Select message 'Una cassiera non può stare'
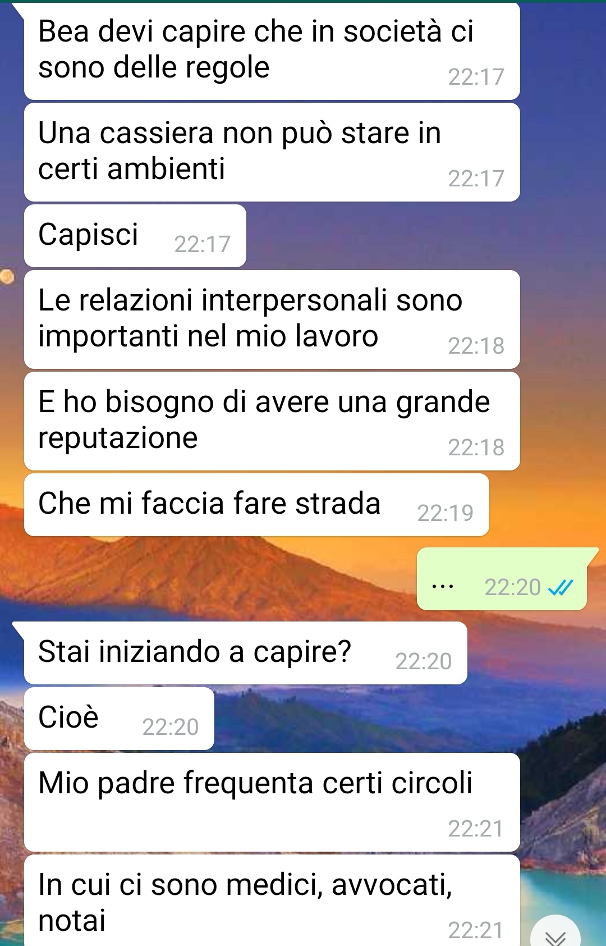Viewport: 606px width, 946px height. pyautogui.click(x=272, y=152)
